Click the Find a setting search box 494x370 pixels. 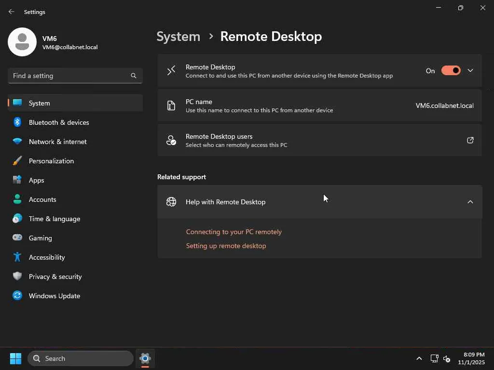[x=75, y=76]
